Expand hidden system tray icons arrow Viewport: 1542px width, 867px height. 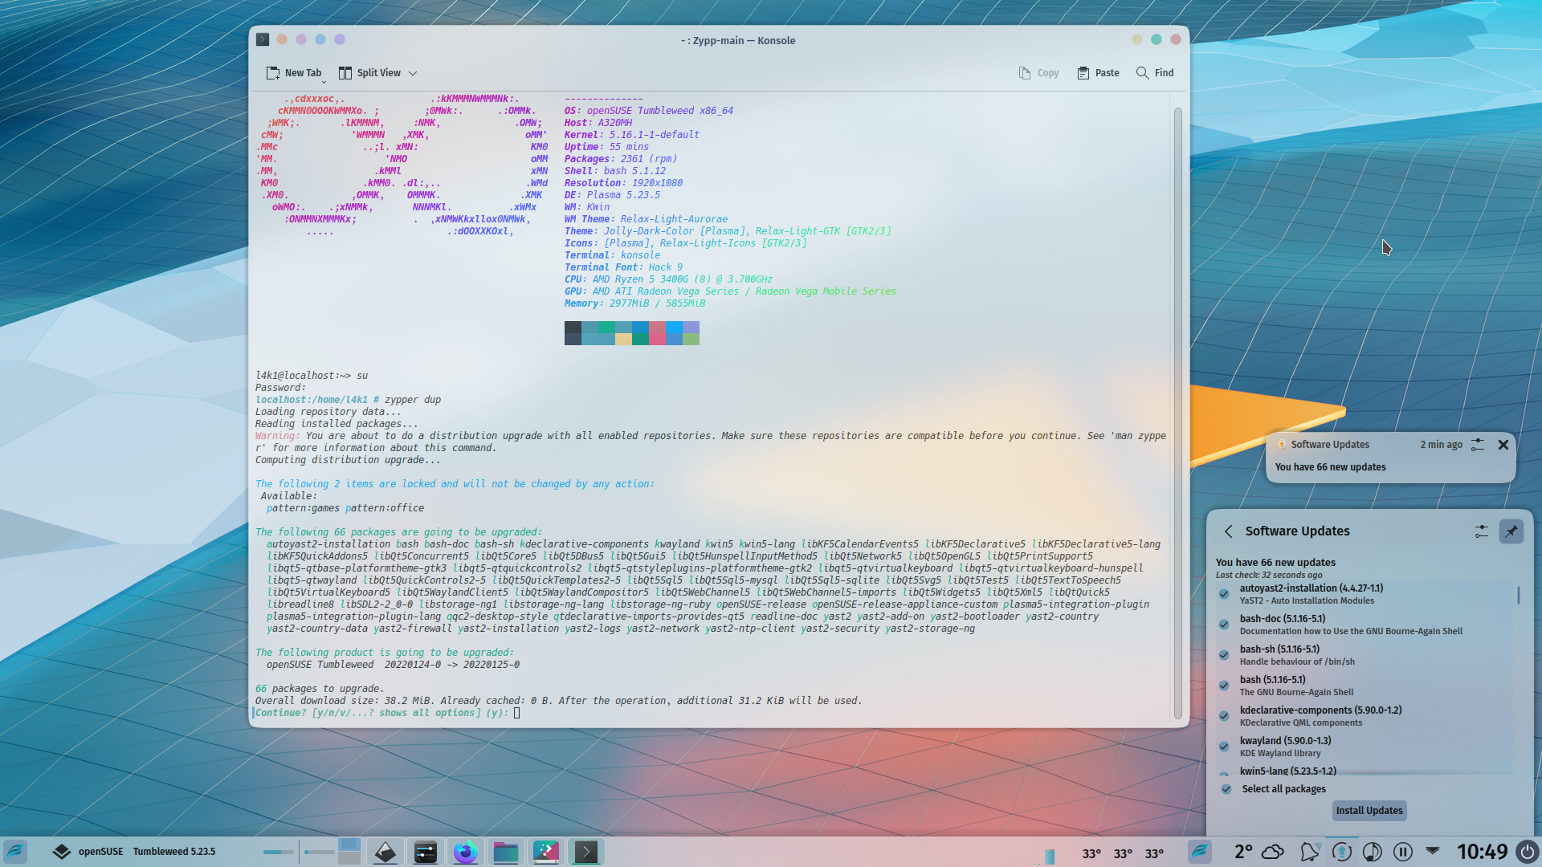tap(1433, 849)
